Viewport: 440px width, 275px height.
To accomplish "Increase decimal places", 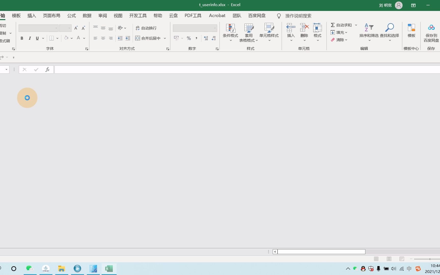I will click(x=206, y=38).
